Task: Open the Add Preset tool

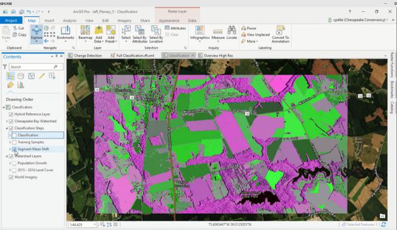Action: click(x=111, y=34)
